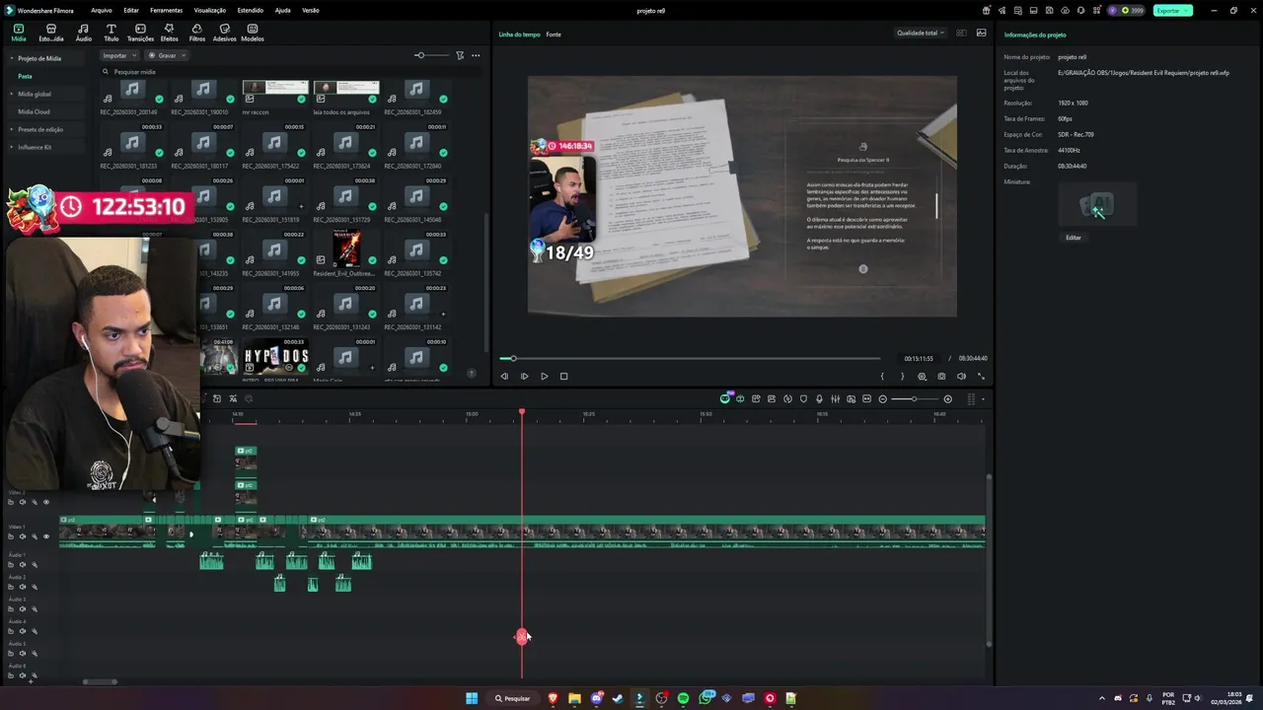Open the Título library tab
The image size is (1263, 710).
(x=111, y=33)
